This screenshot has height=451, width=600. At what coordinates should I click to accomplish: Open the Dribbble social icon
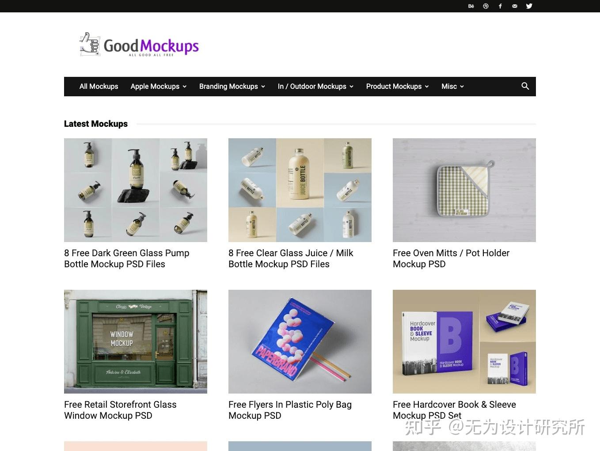tap(486, 6)
